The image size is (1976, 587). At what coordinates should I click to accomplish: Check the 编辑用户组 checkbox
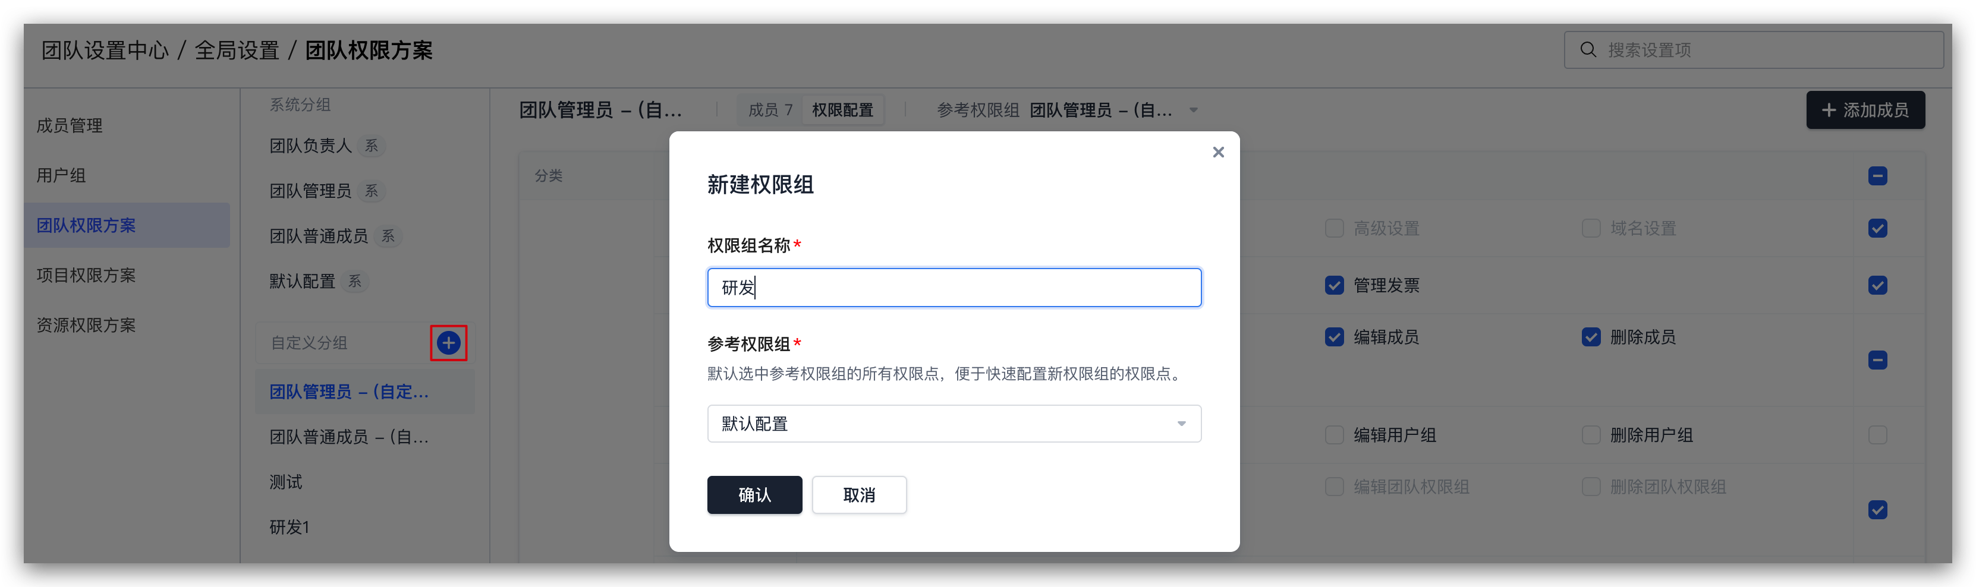click(1334, 435)
